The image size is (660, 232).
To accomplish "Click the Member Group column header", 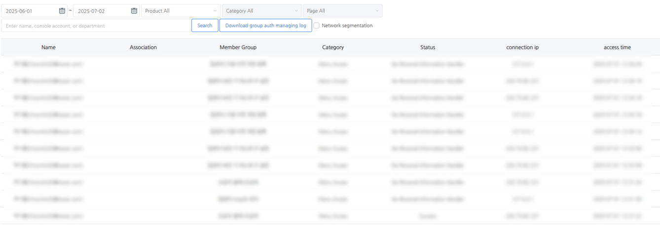I will coord(238,47).
